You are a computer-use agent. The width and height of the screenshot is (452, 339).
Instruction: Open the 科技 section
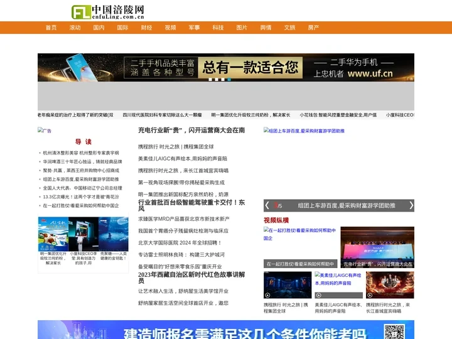pyautogui.click(x=218, y=28)
